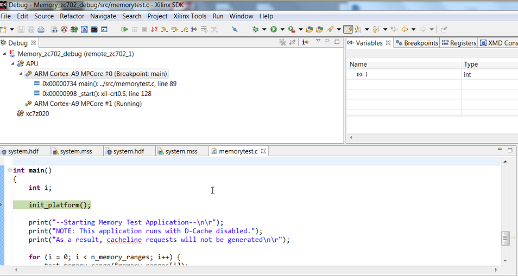Click the Type column header in Variables

coord(490,65)
